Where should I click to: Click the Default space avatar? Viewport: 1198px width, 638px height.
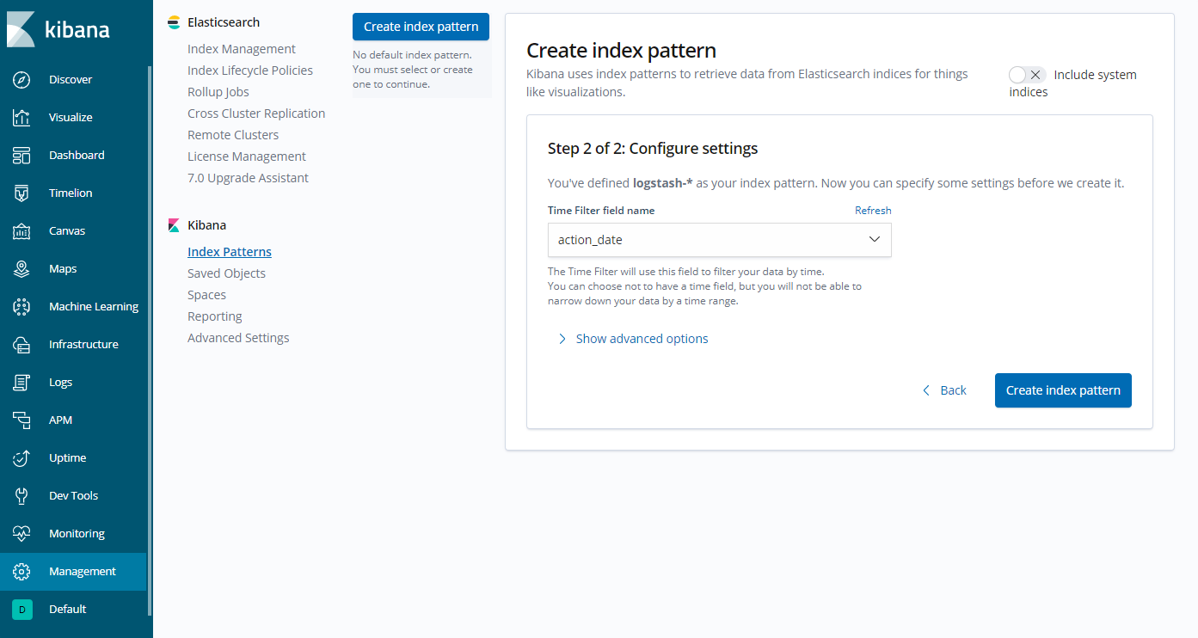tap(22, 609)
